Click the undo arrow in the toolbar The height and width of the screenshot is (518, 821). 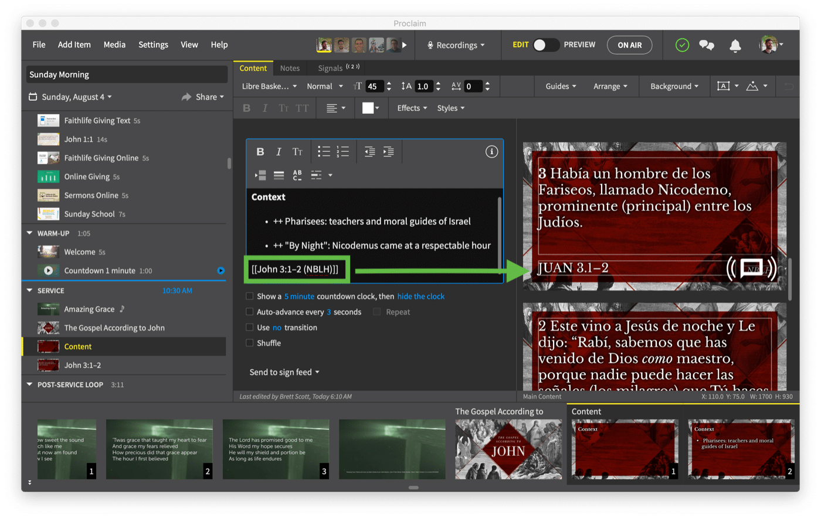click(x=789, y=87)
